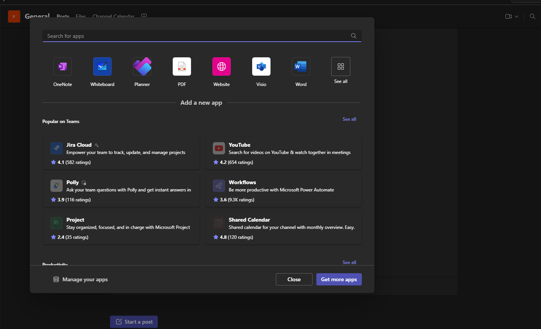541x329 pixels.
Task: Open the Channel Calendar tab
Action: coord(113,16)
